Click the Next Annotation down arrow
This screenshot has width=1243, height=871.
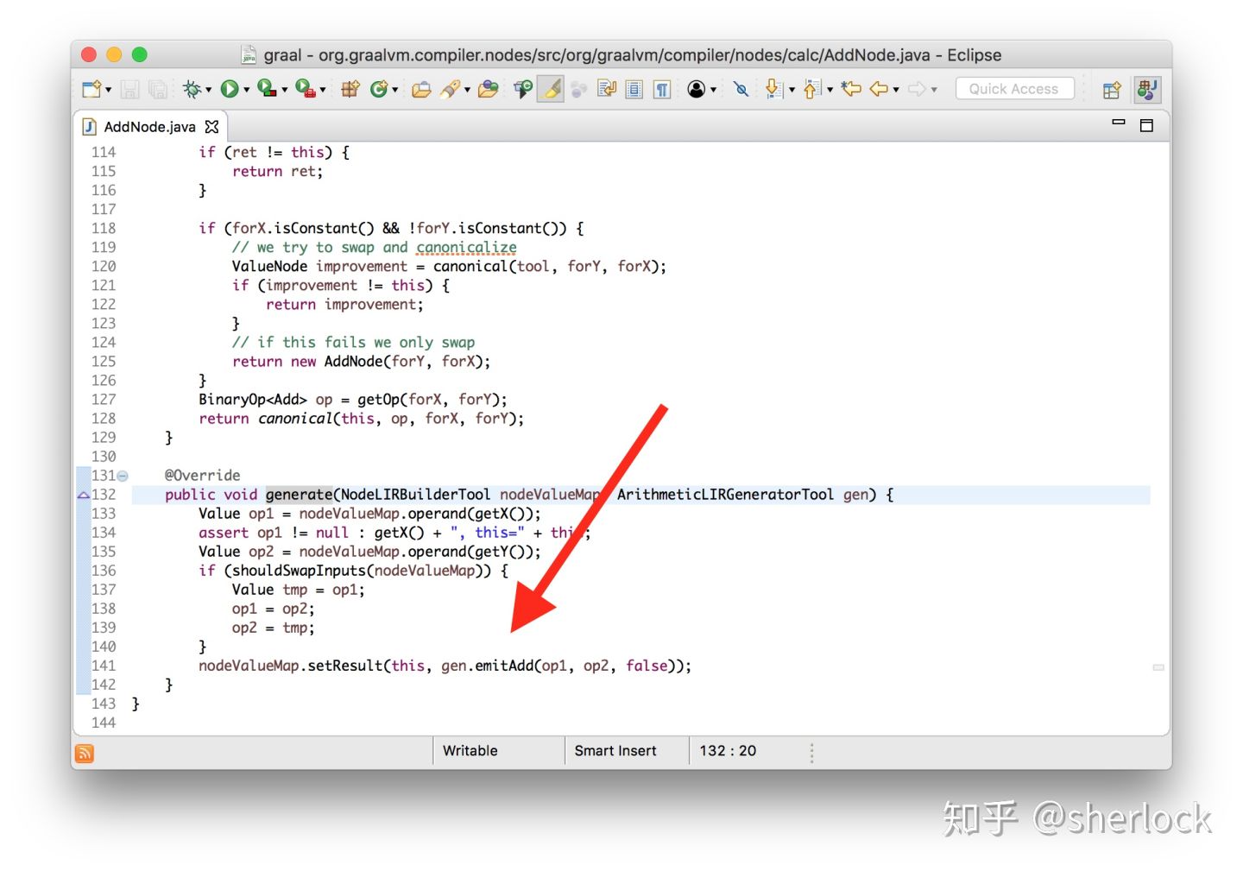[773, 89]
